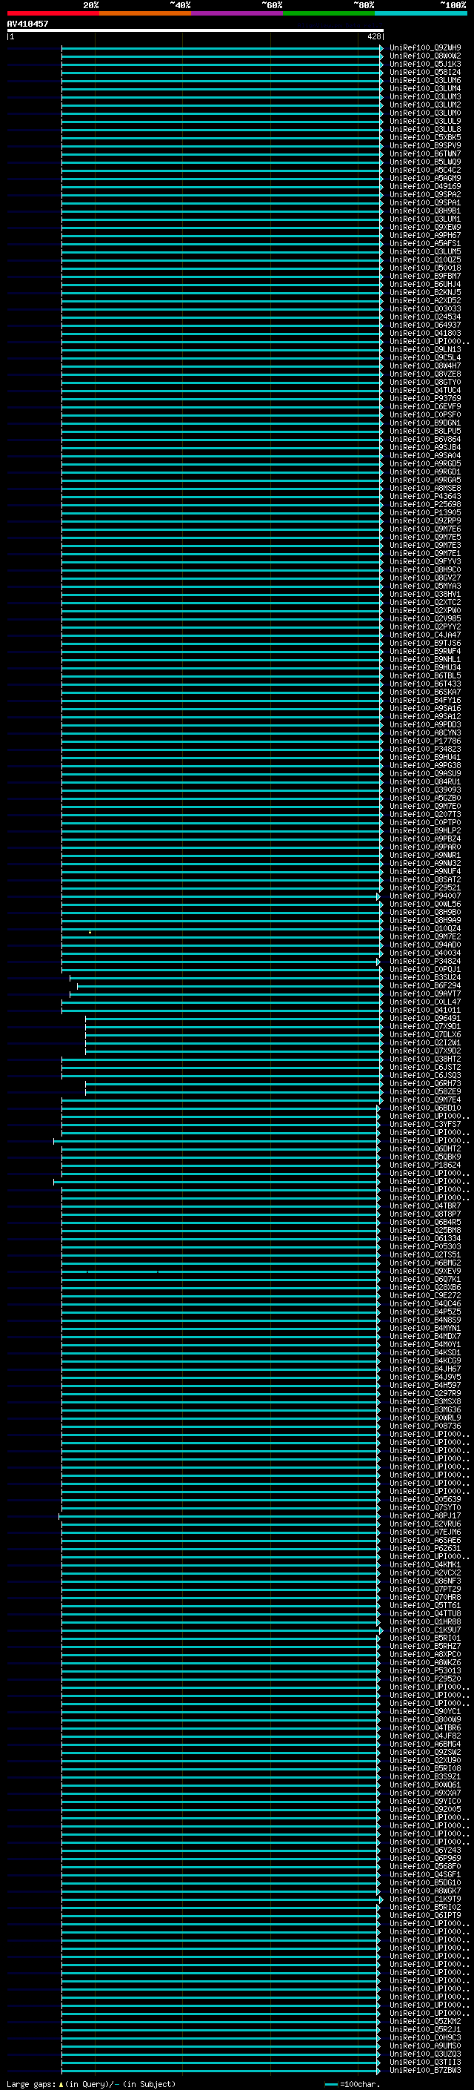Image resolution: width=474 pixels, height=2090 pixels.
Task: Select the UniRef100_P94007 label
Action: tap(425, 896)
